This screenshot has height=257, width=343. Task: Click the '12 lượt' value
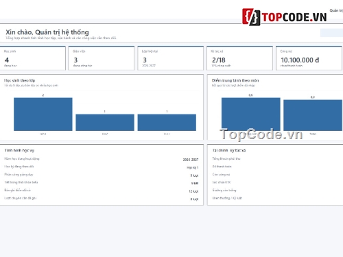click(x=193, y=191)
